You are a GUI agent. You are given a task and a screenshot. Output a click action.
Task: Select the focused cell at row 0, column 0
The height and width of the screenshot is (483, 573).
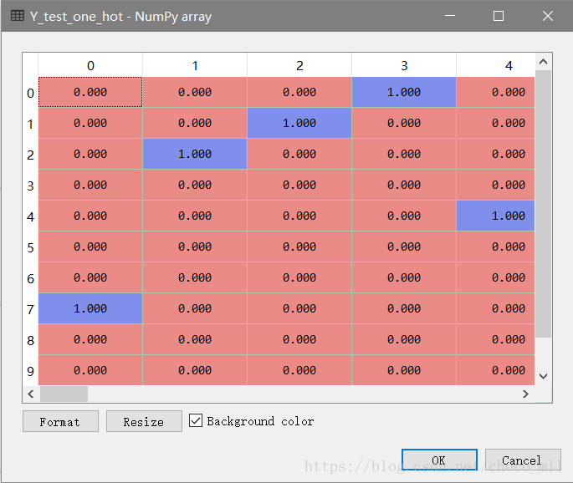(90, 92)
